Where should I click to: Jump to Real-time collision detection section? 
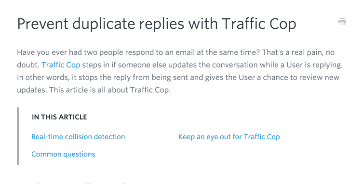coord(78,137)
